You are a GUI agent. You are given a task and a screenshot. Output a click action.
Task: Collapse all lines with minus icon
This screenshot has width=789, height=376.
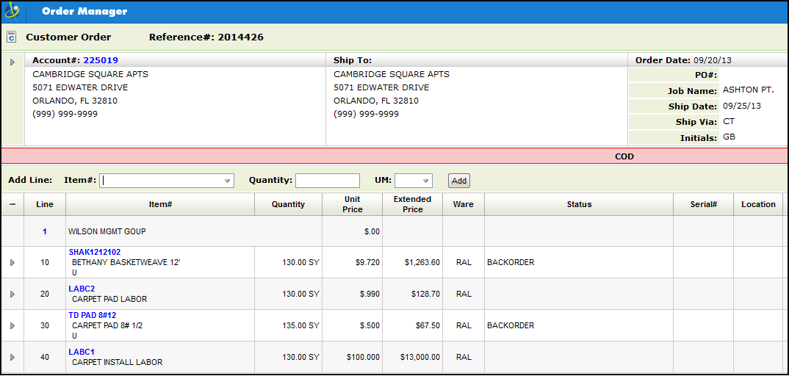coord(12,204)
